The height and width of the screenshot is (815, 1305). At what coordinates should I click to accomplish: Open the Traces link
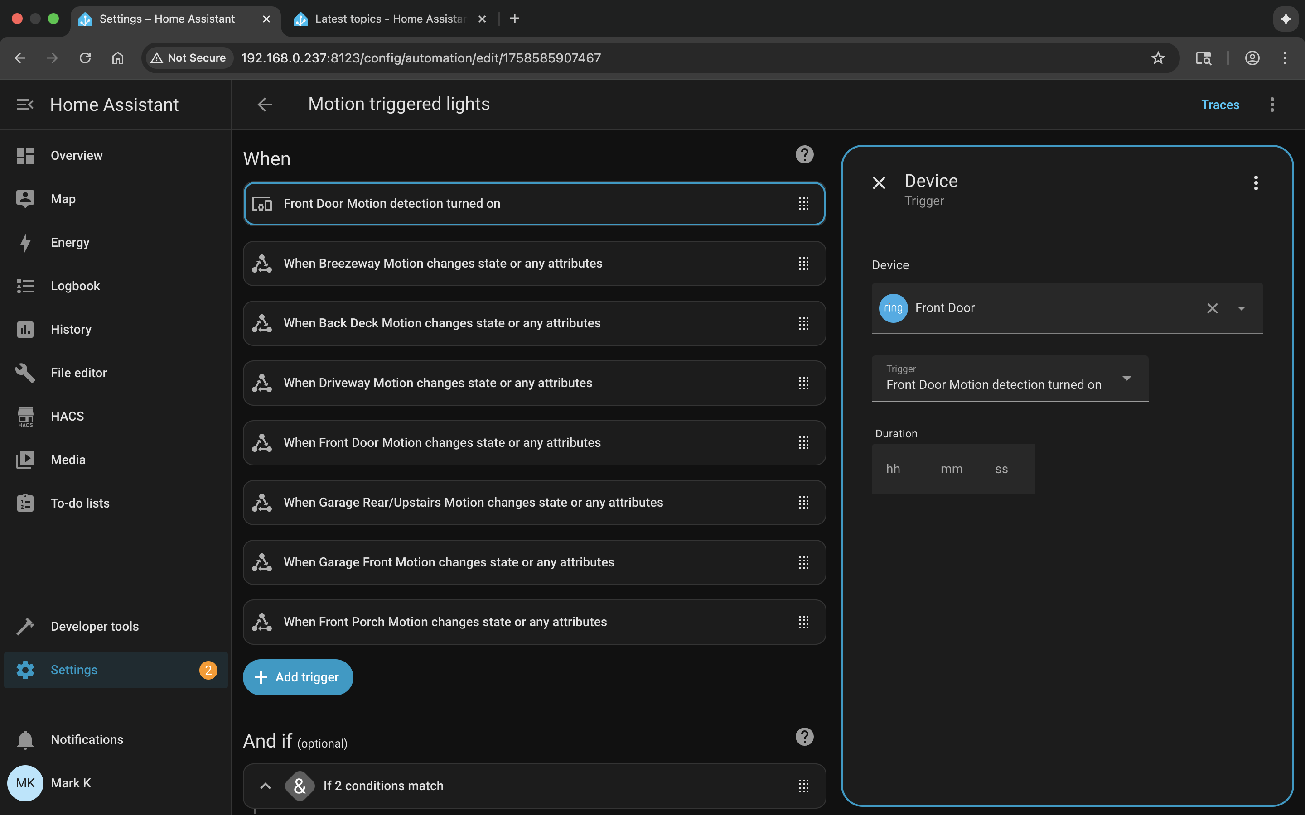point(1220,105)
